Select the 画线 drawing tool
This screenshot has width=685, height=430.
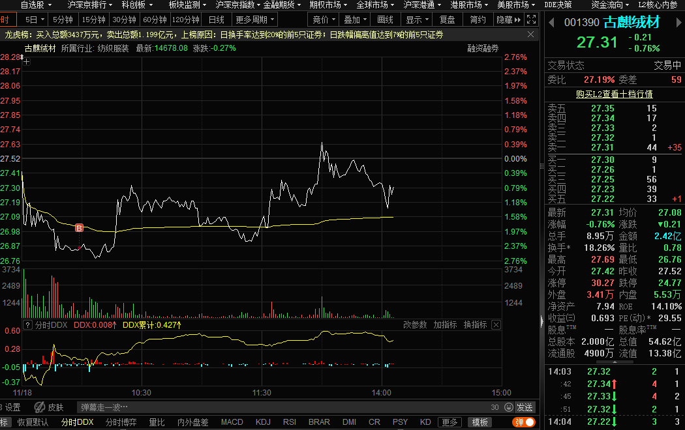coord(386,20)
